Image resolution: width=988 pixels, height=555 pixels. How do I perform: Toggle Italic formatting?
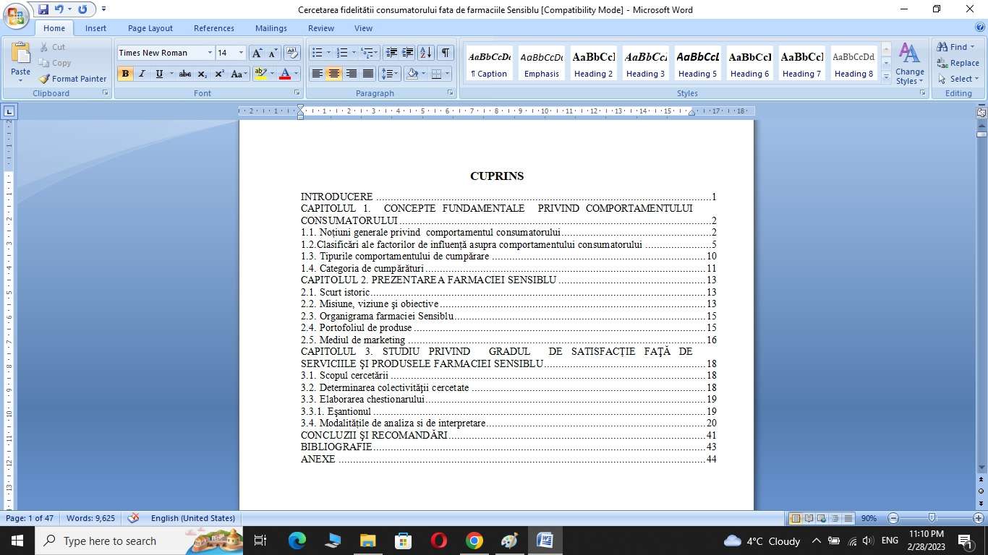point(142,74)
